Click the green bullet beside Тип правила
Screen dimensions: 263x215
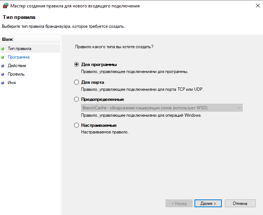(3, 49)
